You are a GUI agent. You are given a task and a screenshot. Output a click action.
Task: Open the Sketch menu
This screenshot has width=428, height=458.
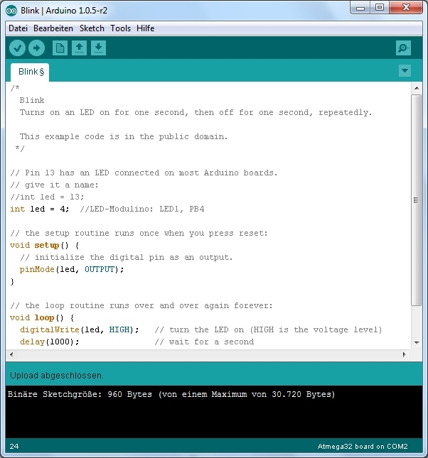coord(92,28)
